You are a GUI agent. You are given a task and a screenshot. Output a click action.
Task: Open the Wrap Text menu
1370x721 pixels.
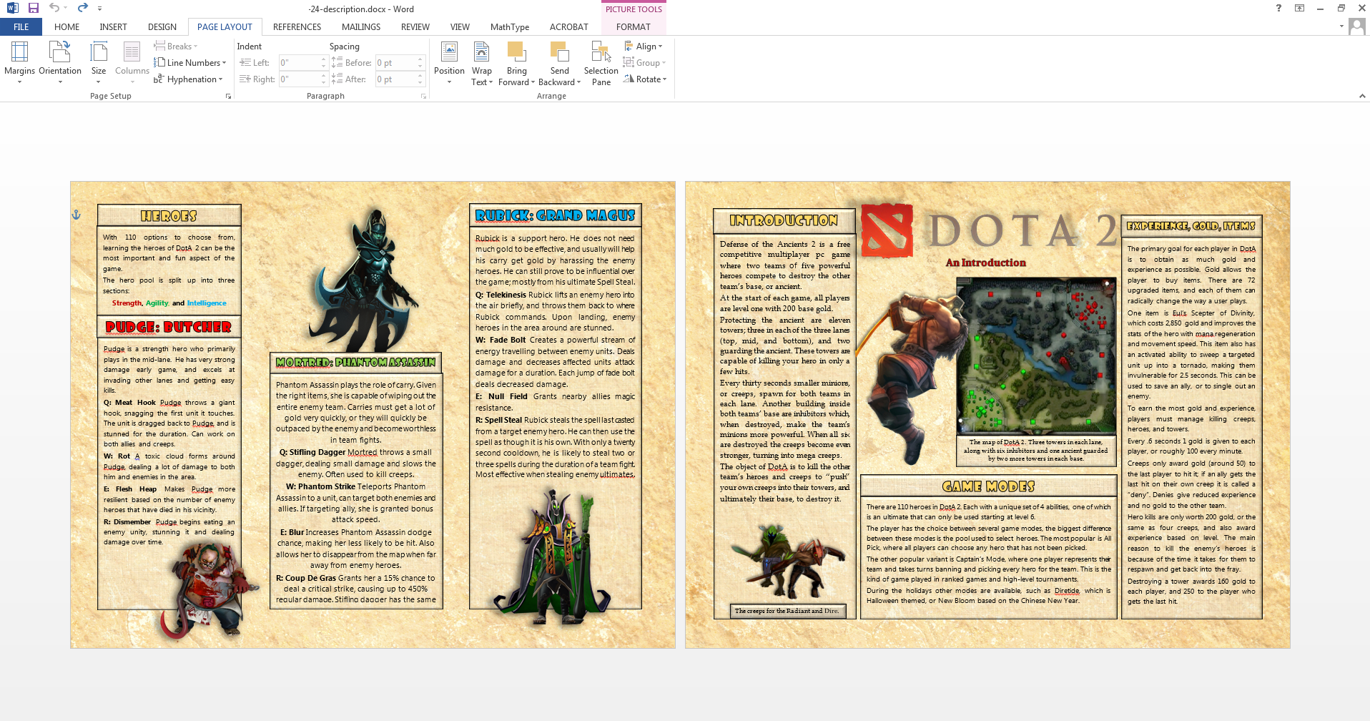tap(482, 63)
